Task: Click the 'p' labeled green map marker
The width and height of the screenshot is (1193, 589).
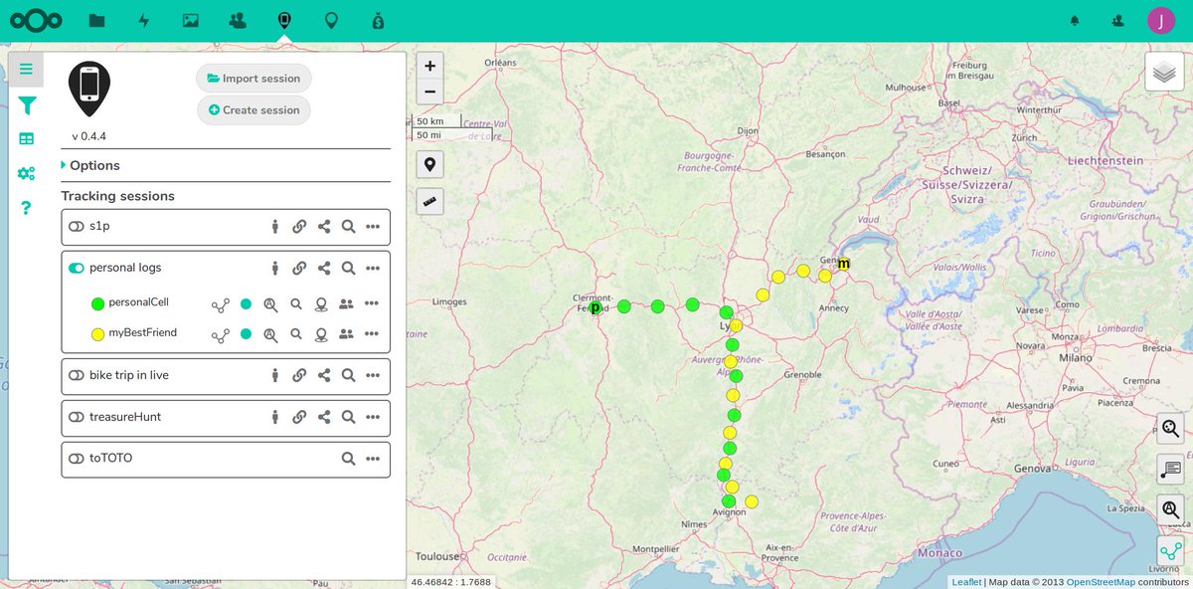Action: coord(595,308)
